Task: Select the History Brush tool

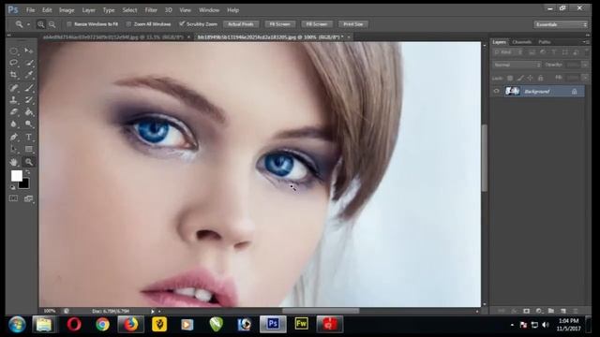Action: pos(29,100)
